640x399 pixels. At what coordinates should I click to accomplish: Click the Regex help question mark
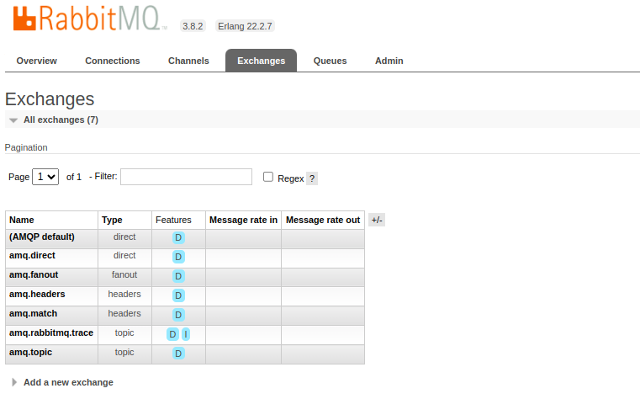312,178
